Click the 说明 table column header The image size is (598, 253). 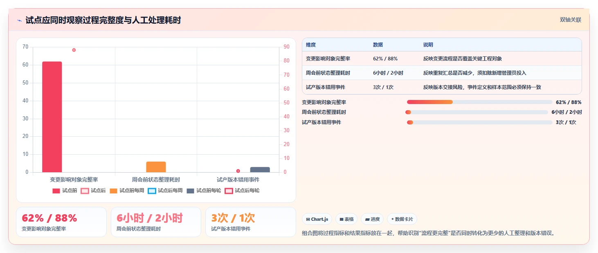(x=428, y=45)
